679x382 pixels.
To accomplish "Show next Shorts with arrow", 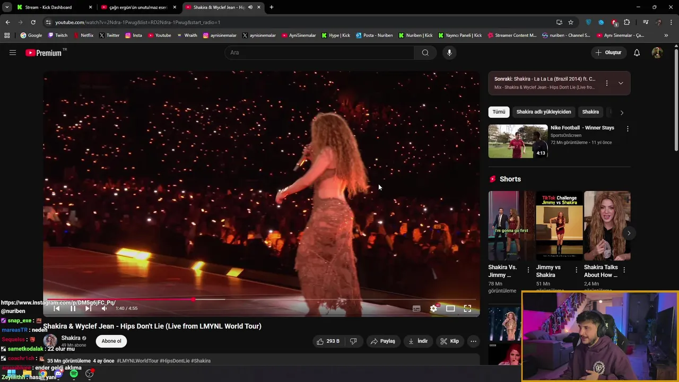I will pyautogui.click(x=629, y=233).
